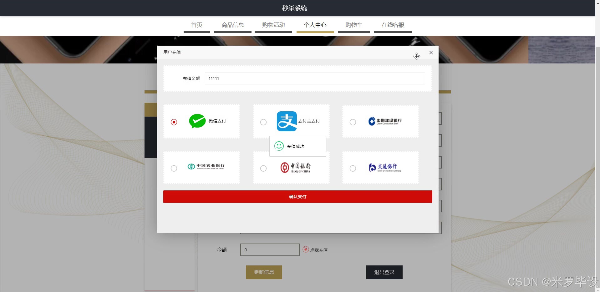
Task: Click the Bank of Communications logo
Action: point(385,168)
